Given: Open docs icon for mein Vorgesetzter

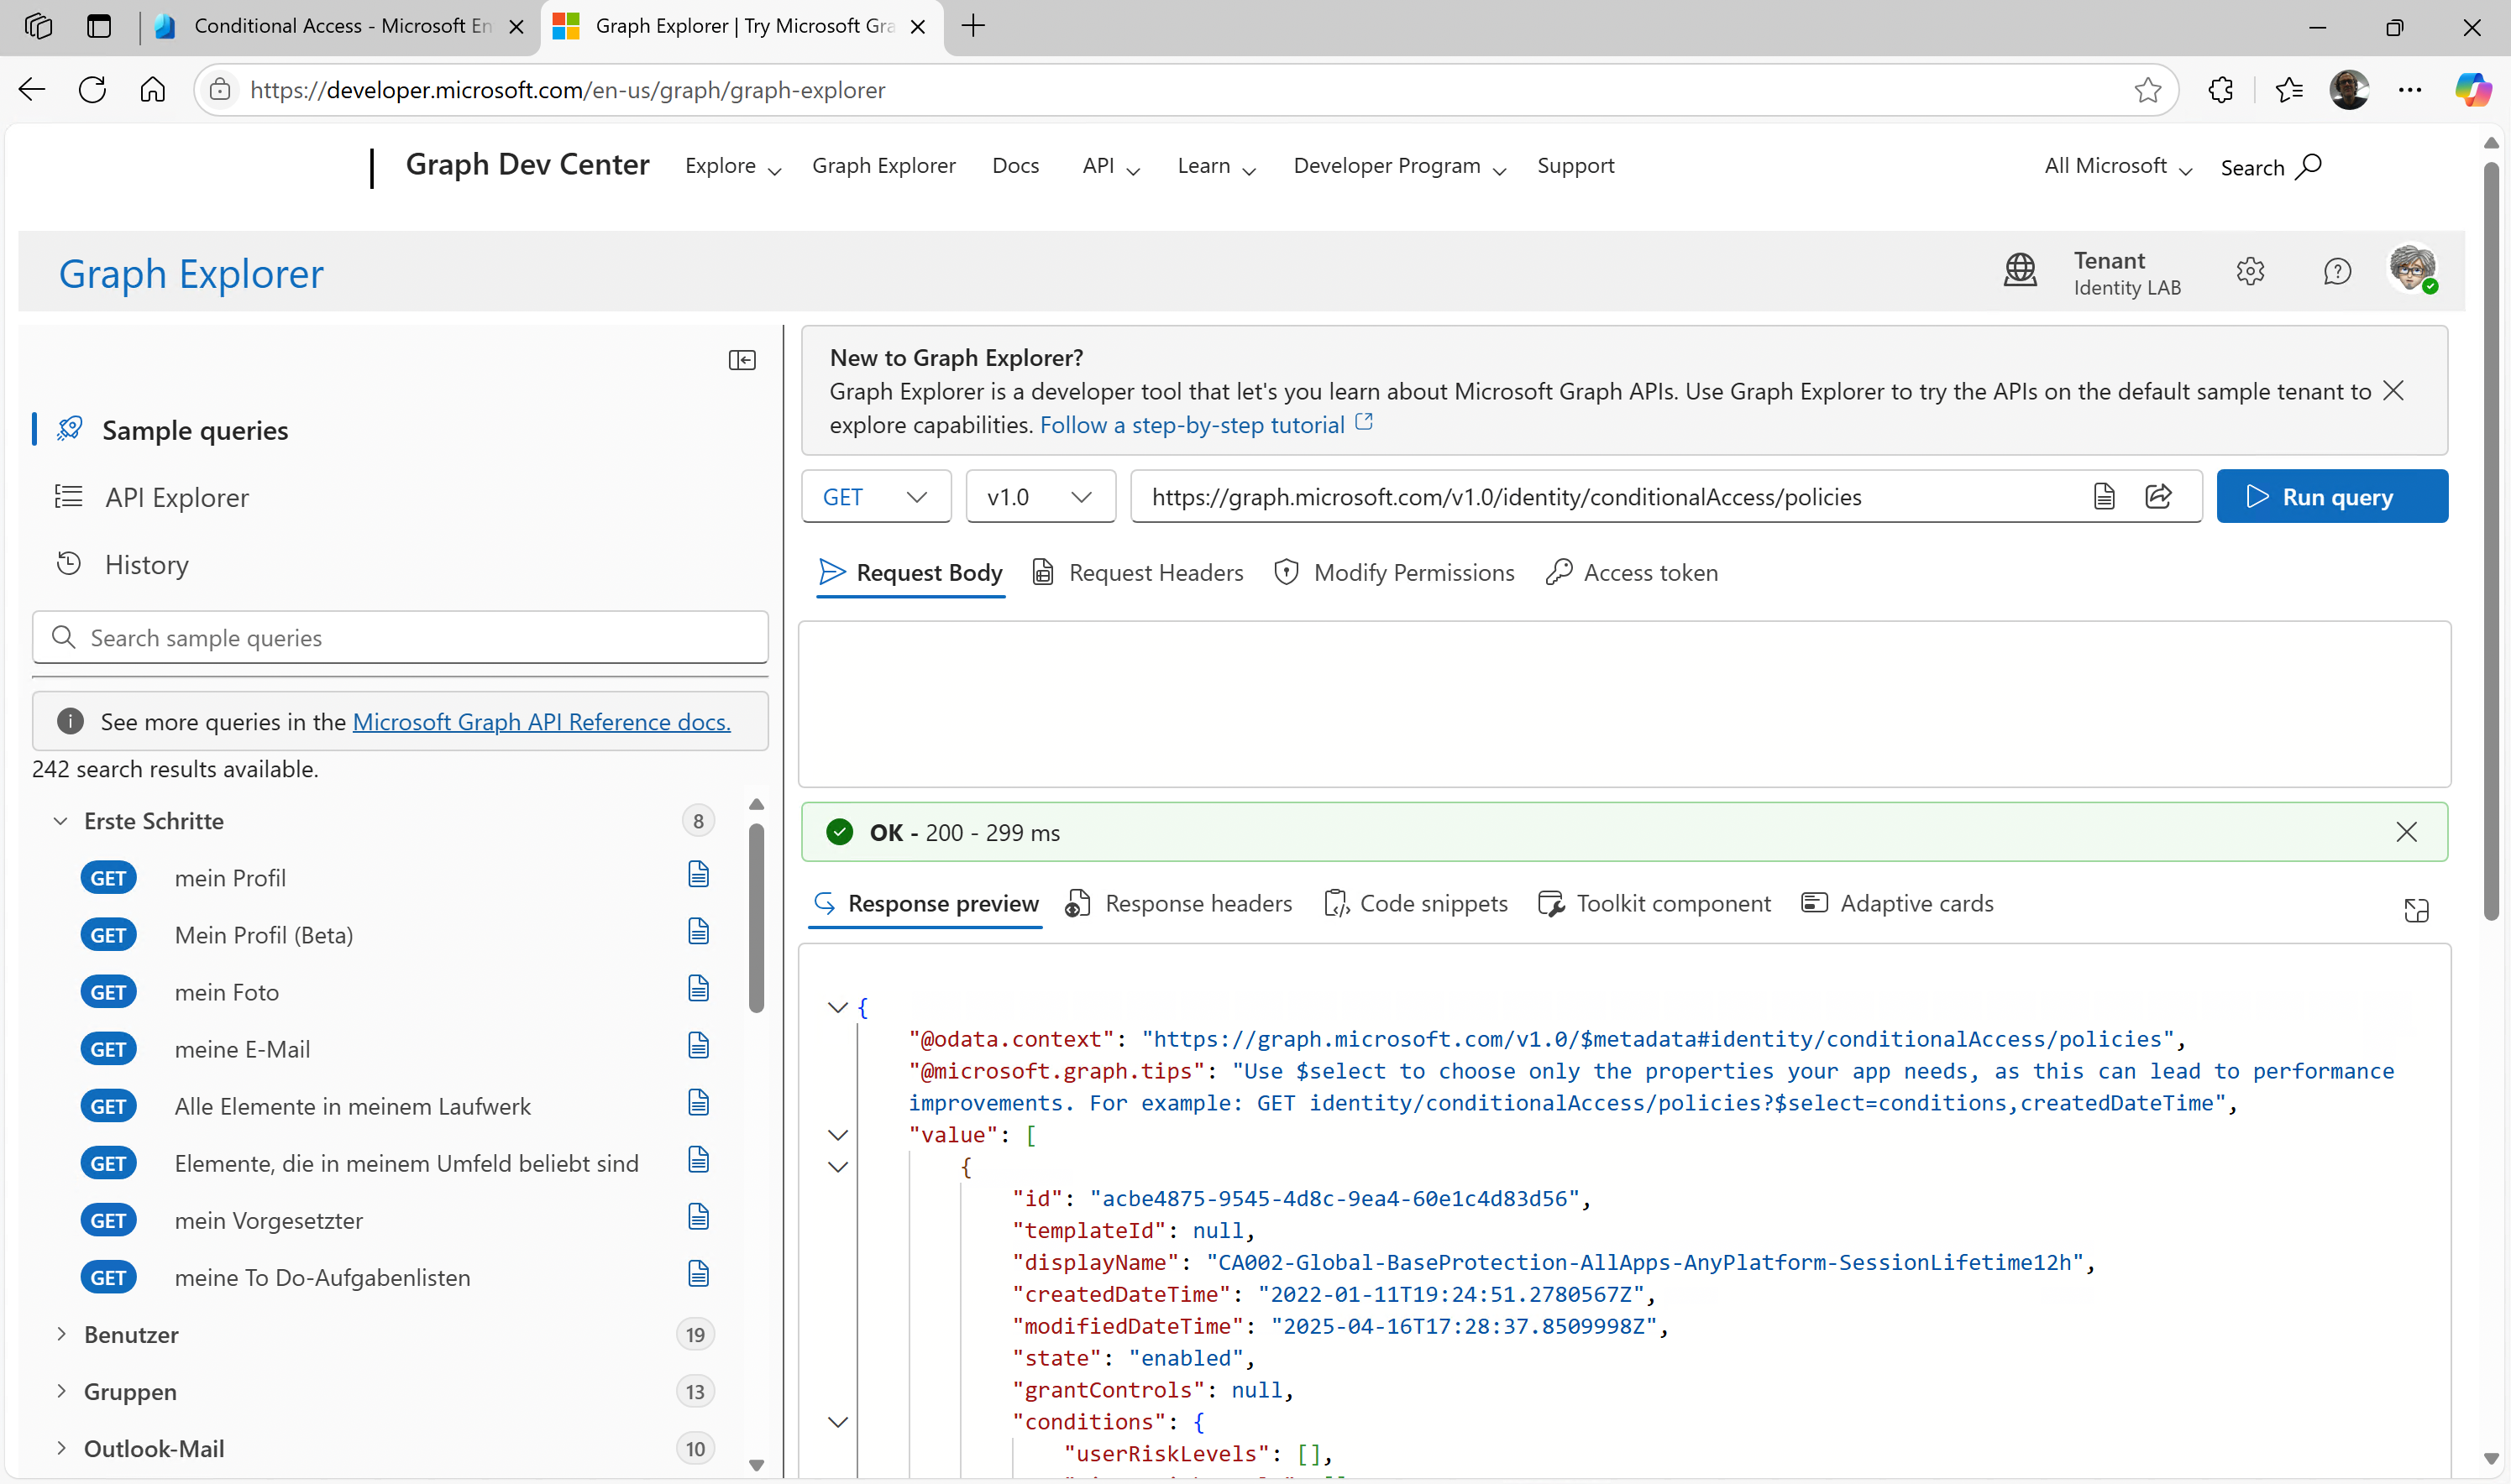Looking at the screenshot, I should (x=698, y=1217).
